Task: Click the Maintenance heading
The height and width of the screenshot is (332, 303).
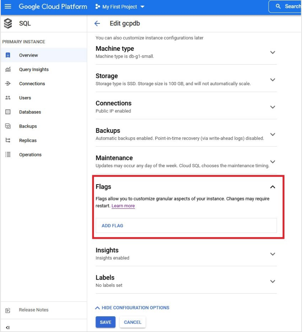Action: coord(114,158)
